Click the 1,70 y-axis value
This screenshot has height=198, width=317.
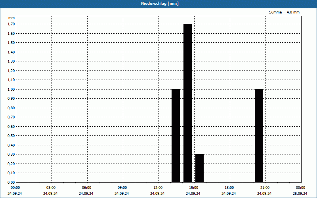click(11, 24)
